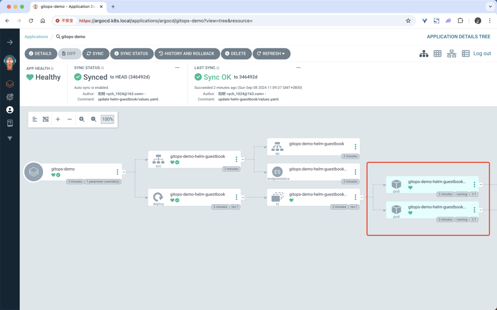
Task: Click the fit-to-screen image icon
Action: tap(46, 120)
